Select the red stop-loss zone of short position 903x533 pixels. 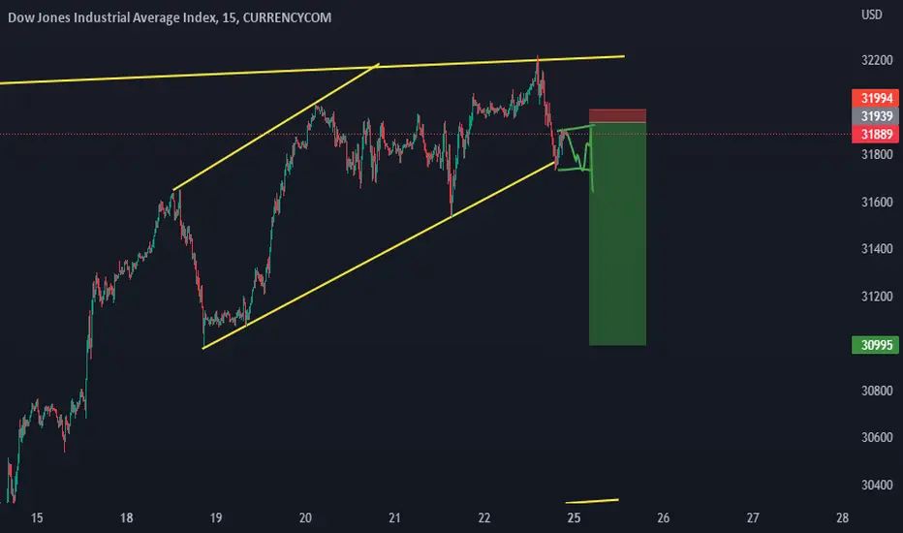[x=617, y=116]
